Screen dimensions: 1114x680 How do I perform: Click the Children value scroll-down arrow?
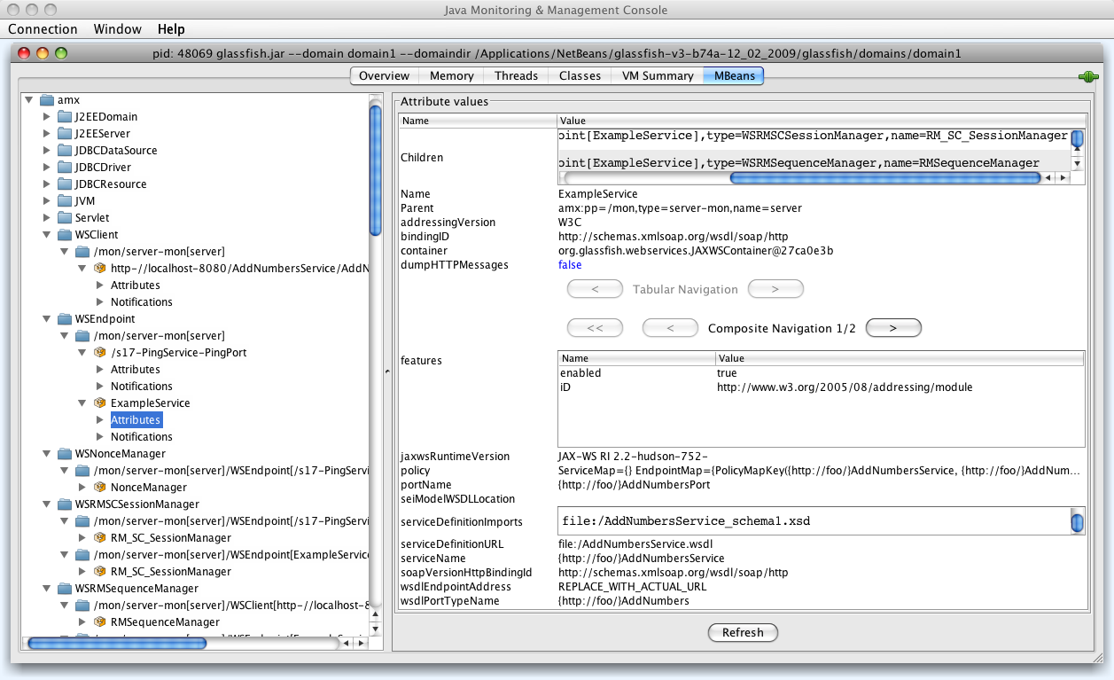[1077, 164]
